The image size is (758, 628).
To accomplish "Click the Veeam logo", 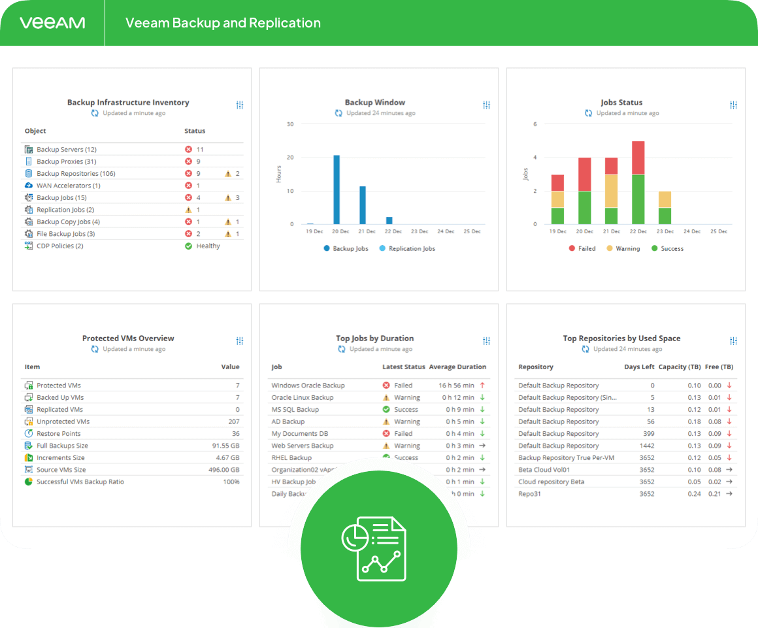I will [x=52, y=23].
